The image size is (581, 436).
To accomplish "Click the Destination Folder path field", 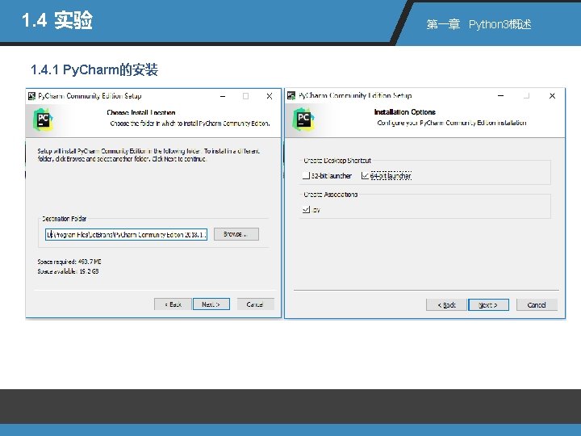I will click(x=127, y=234).
